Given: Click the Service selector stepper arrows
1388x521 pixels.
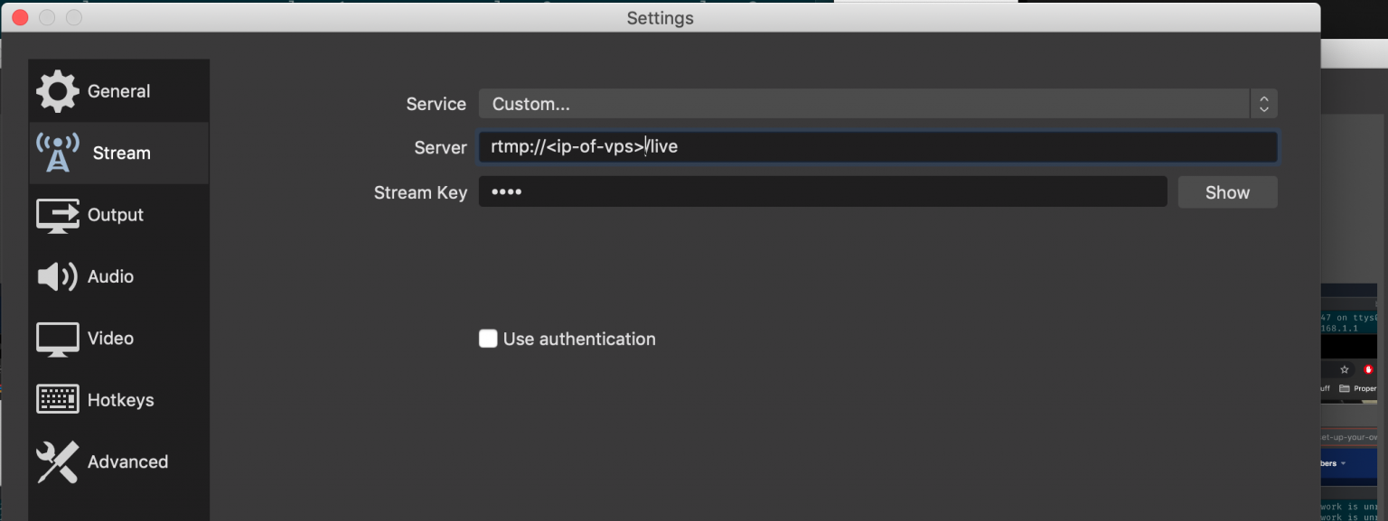Looking at the screenshot, I should (x=1263, y=103).
